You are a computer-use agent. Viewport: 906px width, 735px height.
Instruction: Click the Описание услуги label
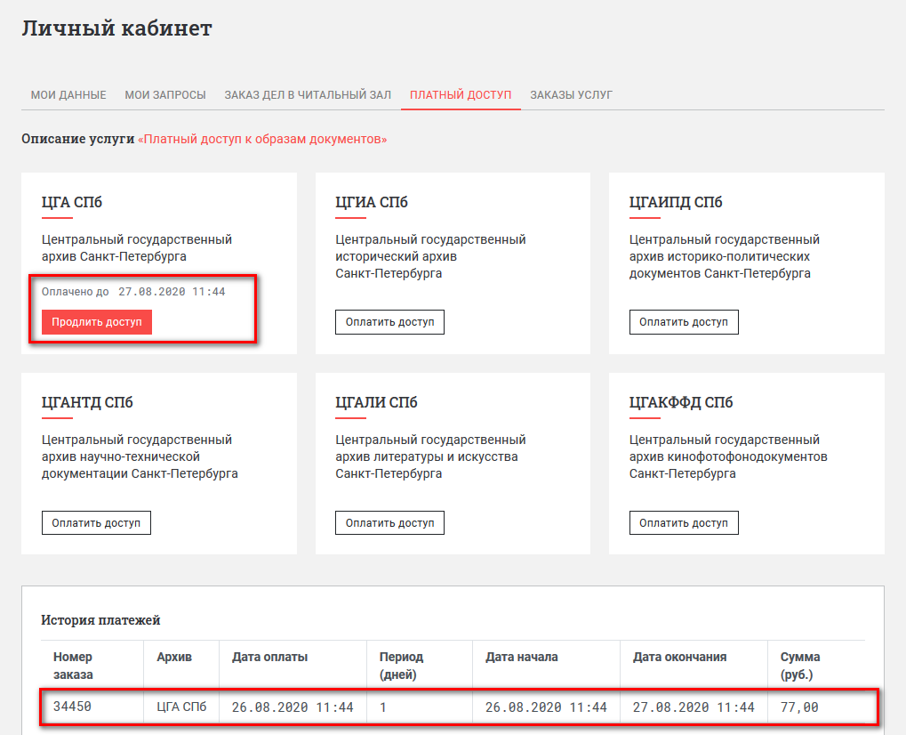pyautogui.click(x=78, y=140)
